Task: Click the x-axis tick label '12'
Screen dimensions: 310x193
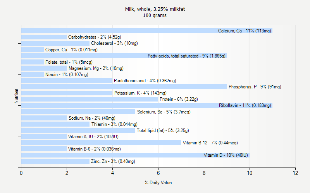Action: 295,173
